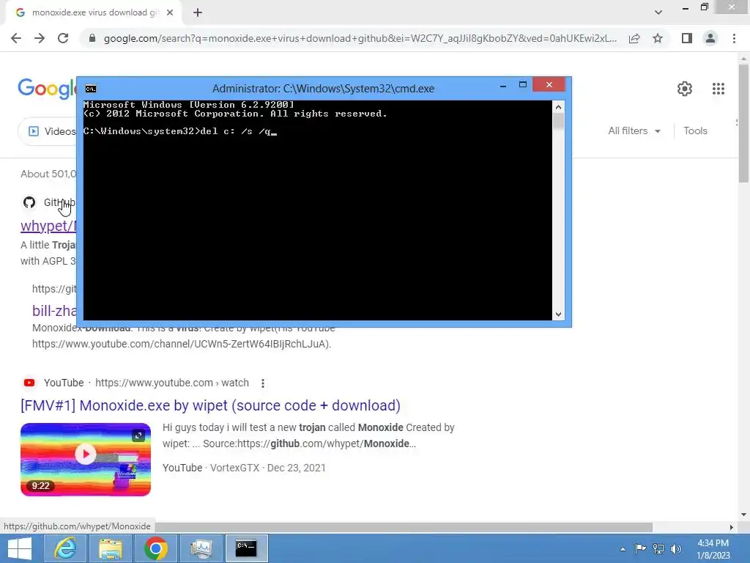Screen dimensions: 750x563
Task: Click the padlock site info icon
Action: (x=92, y=38)
